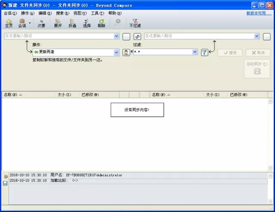This screenshot has width=275, height=212.
Task: Minimize the Beyond Compare window
Action: (x=254, y=5)
